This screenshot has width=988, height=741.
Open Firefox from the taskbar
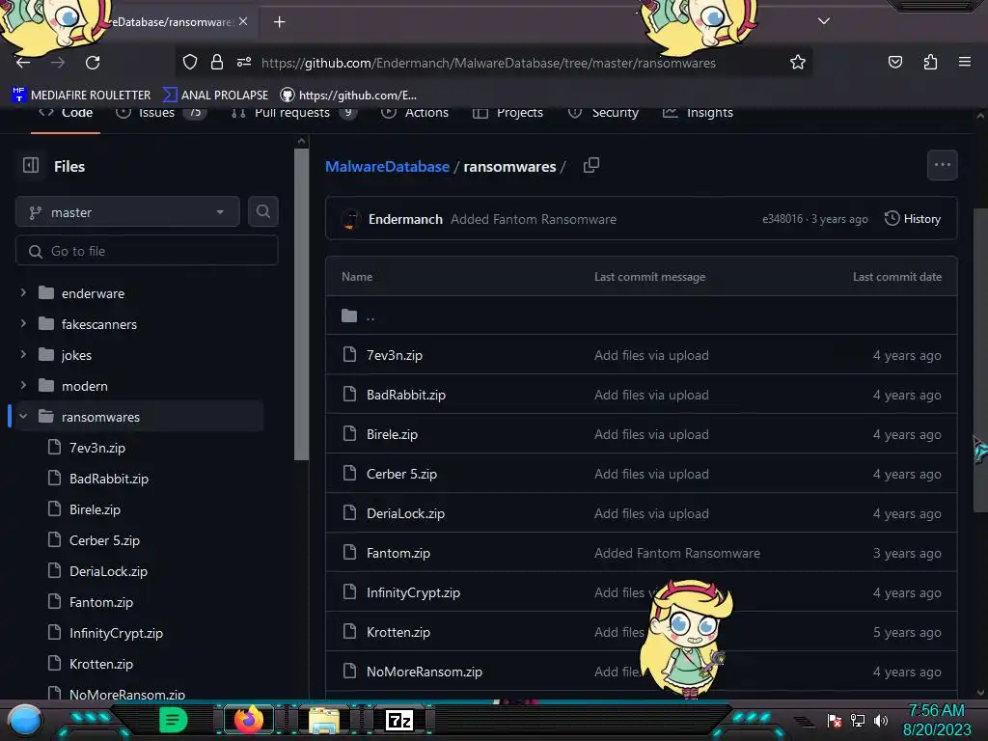[248, 720]
